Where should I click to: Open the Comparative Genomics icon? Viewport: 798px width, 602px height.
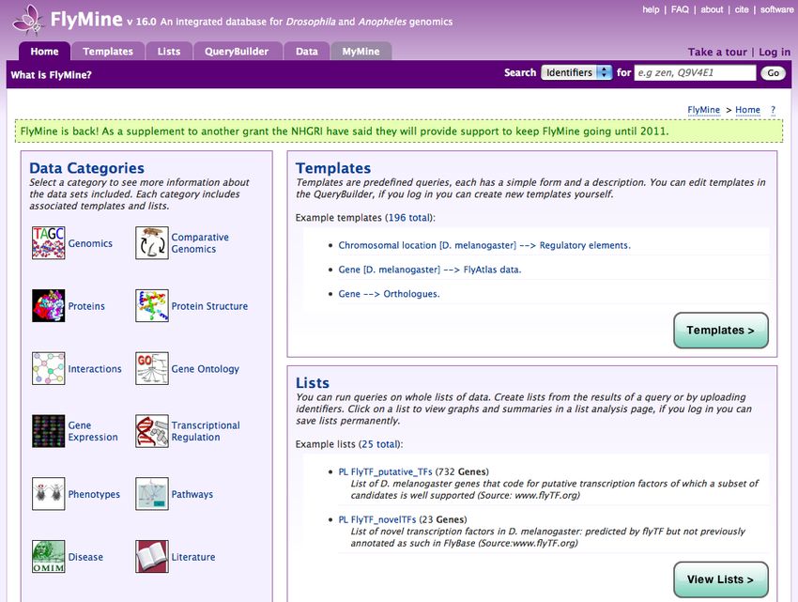[152, 243]
